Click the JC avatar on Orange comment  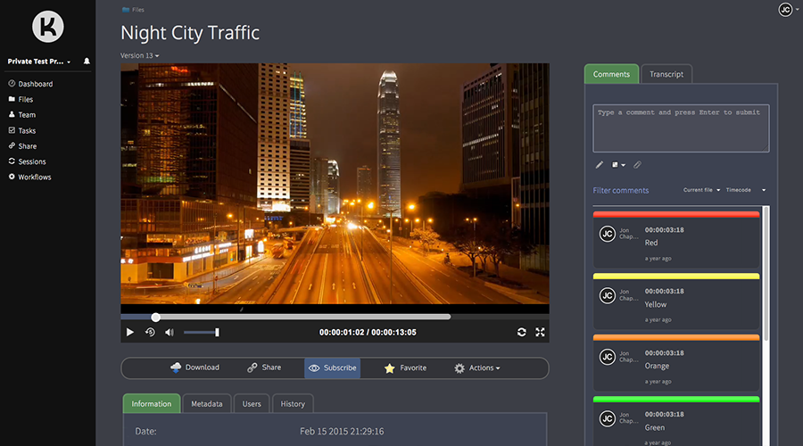(x=608, y=357)
